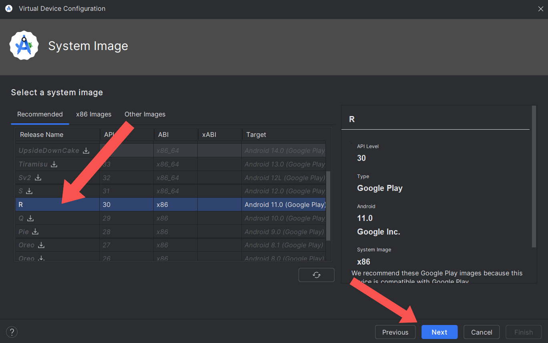Viewport: 548px width, 343px height.
Task: Switch to the Recommended tab
Action: 40,114
